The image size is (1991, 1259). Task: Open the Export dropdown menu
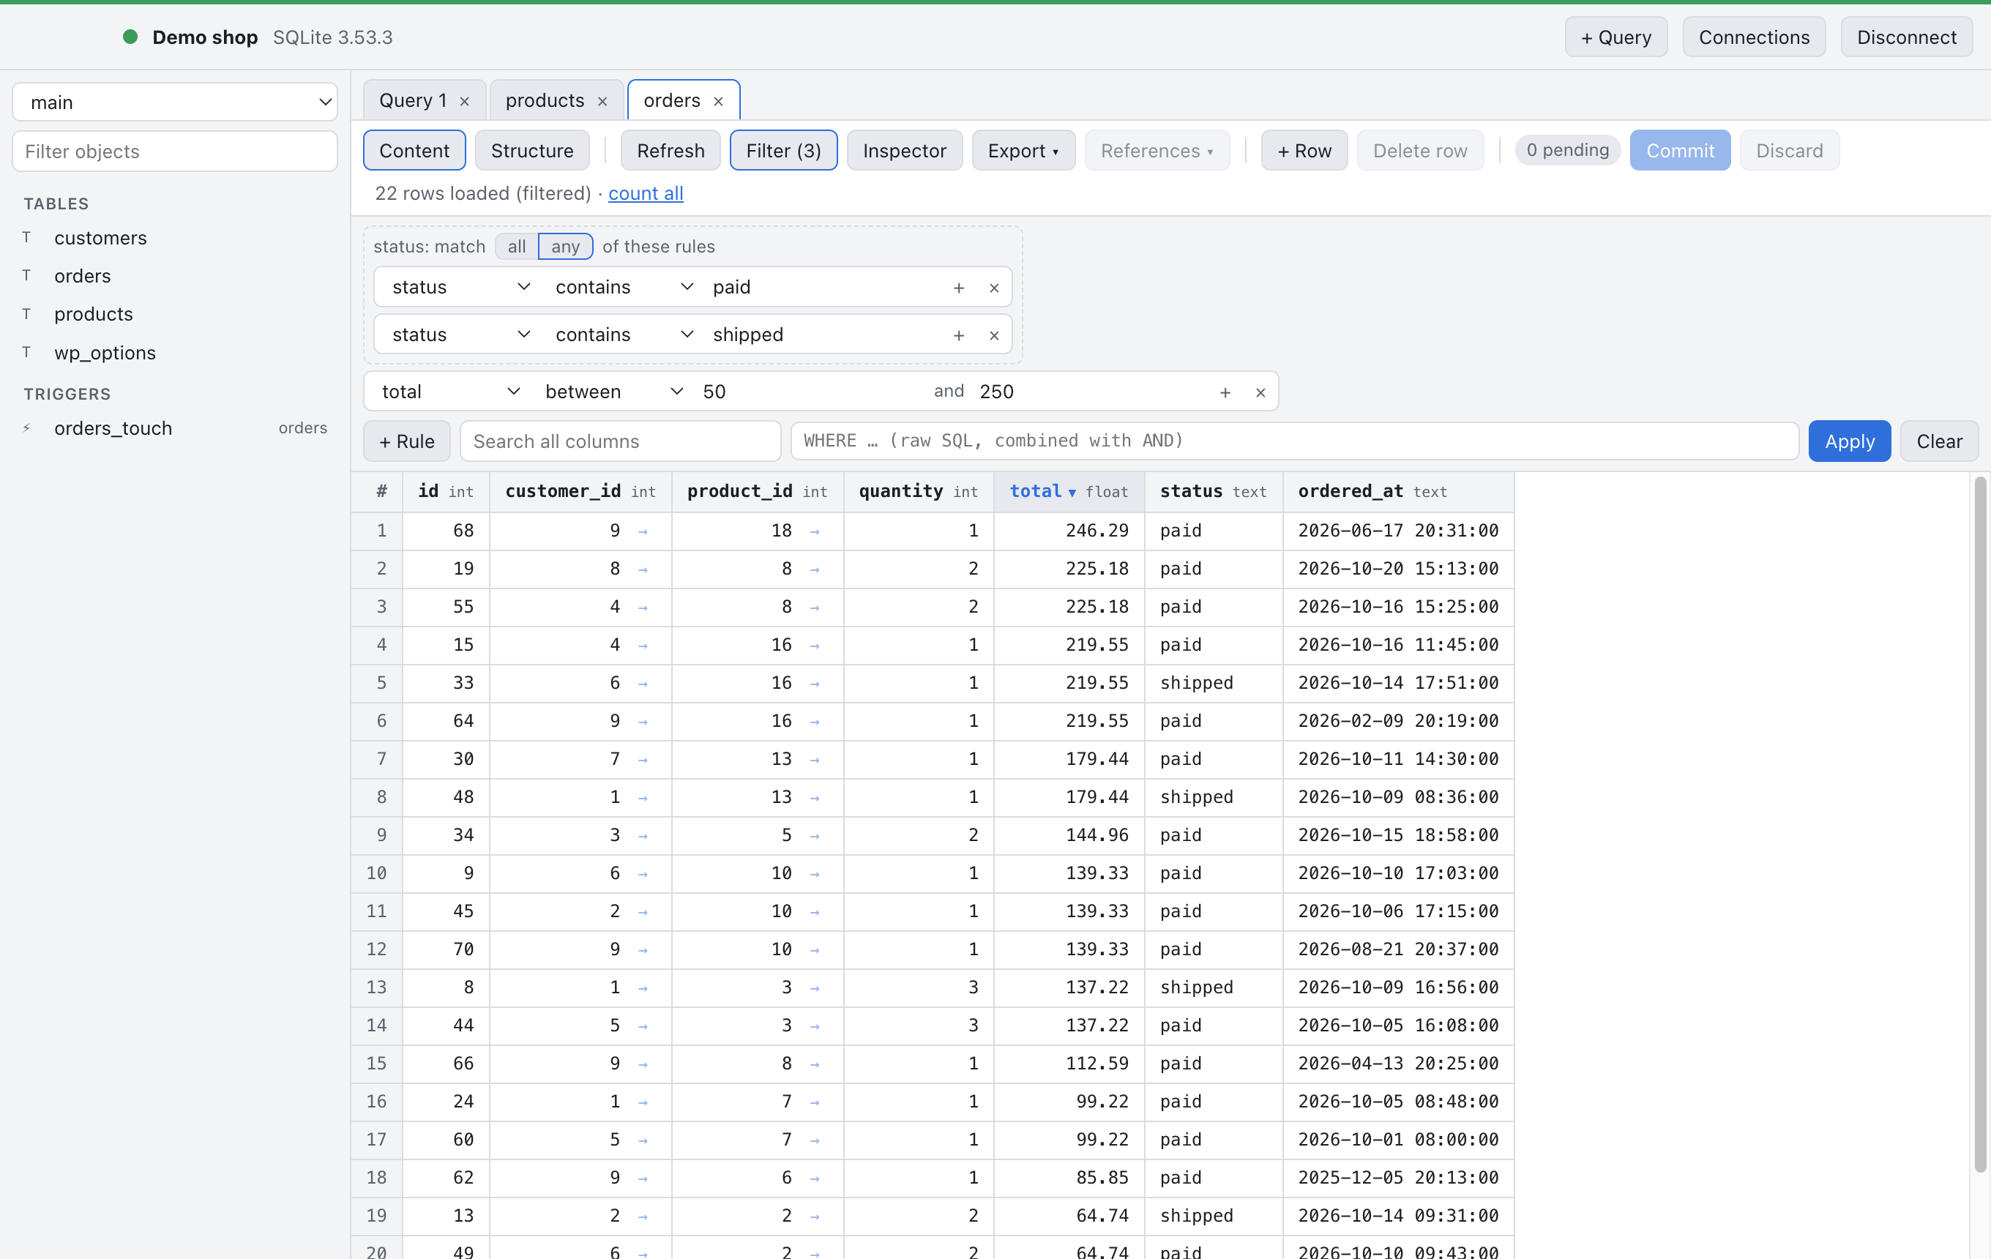point(1023,151)
